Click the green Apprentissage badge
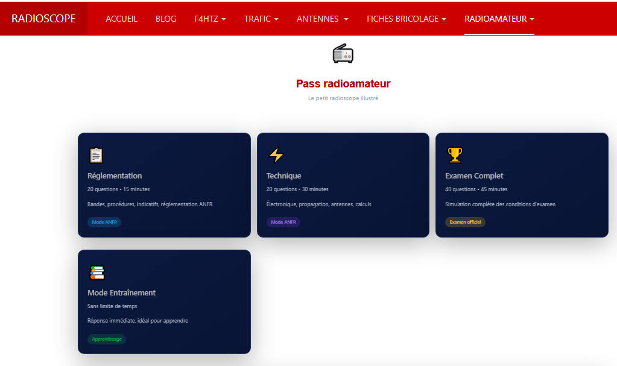The height and width of the screenshot is (366, 617). coord(107,339)
